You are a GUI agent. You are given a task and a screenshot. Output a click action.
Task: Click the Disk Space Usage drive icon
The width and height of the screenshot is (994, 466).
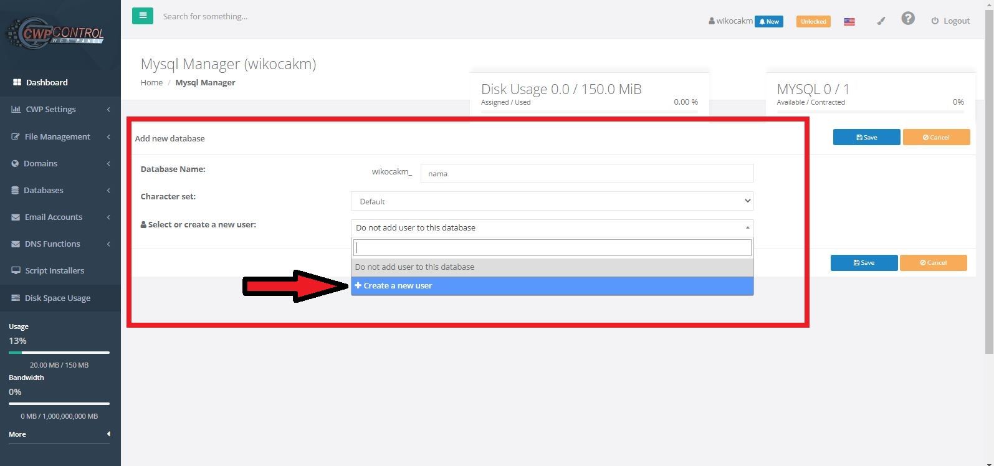point(16,298)
